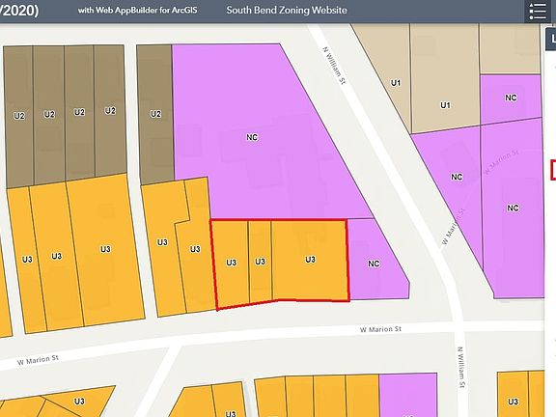
Task: Select the narrow middle red-outlined U3 parcel
Action: [261, 262]
